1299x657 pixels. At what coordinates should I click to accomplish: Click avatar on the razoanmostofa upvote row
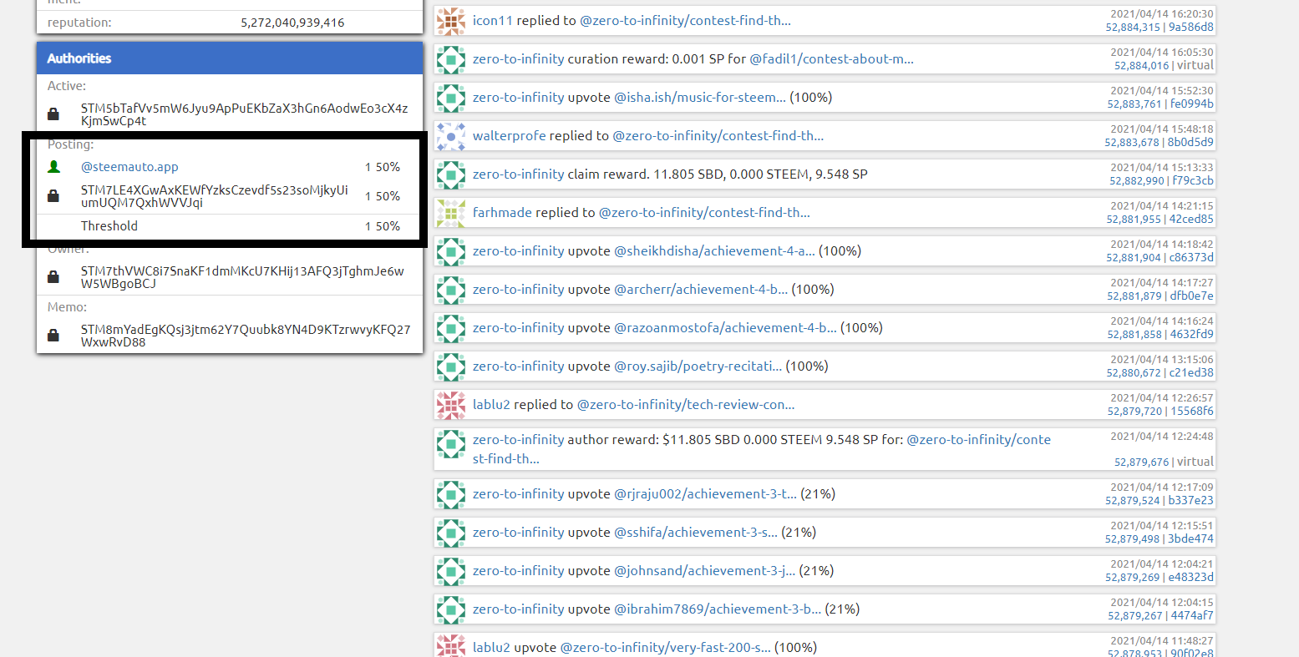[451, 328]
